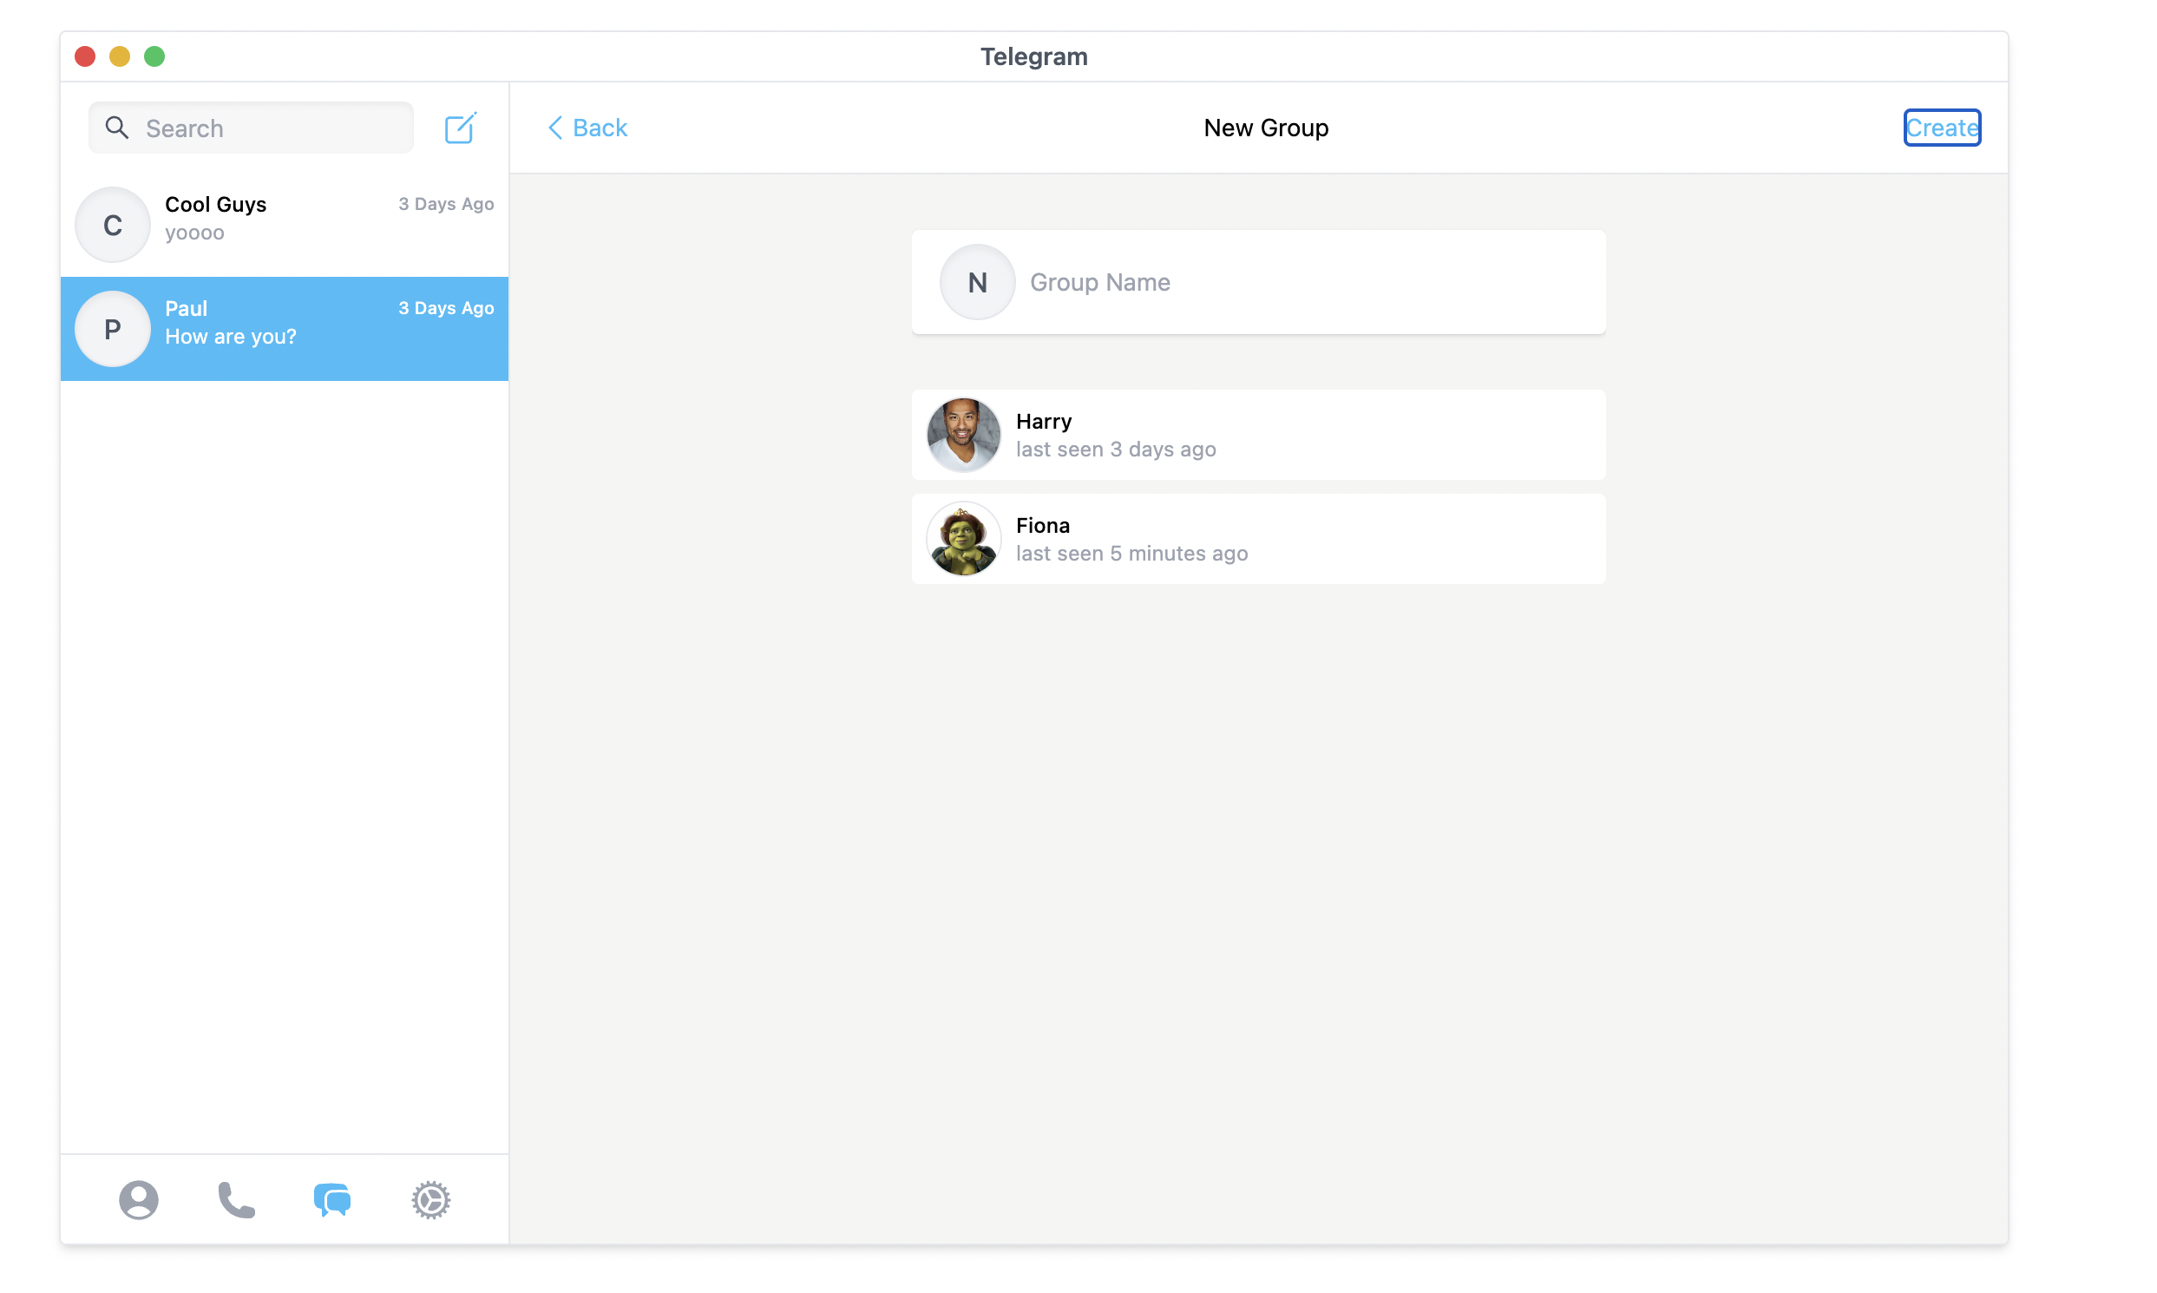Viewport: 2157px width, 1293px height.
Task: Click the Create button
Action: 1941,128
